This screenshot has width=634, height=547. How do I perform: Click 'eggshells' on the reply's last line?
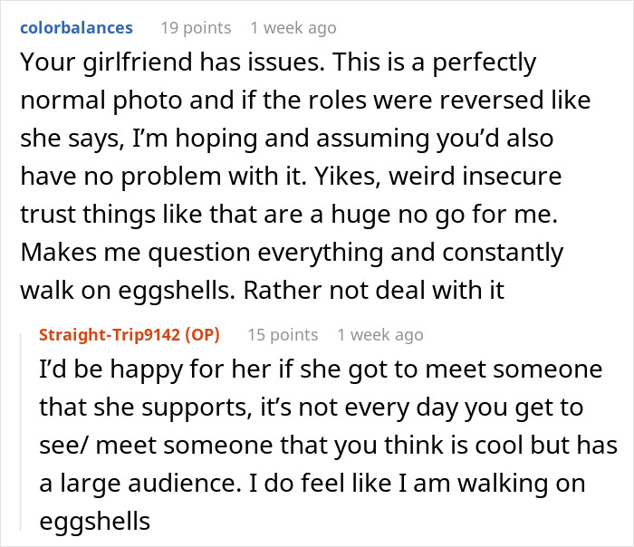93,522
